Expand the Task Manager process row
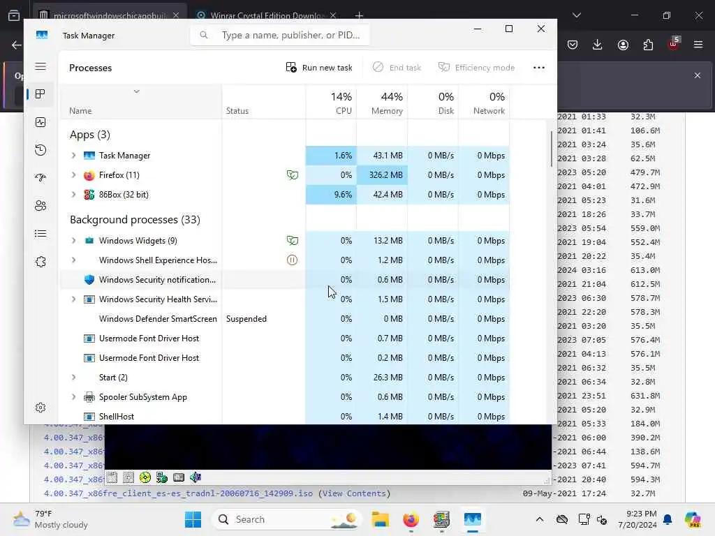Screen dimensions: 715x536 pyautogui.click(x=73, y=156)
